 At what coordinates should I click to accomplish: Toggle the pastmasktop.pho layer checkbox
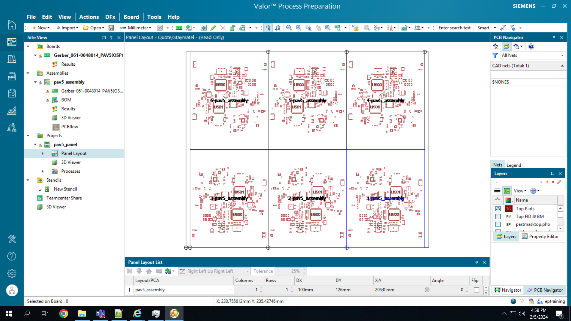pos(498,224)
